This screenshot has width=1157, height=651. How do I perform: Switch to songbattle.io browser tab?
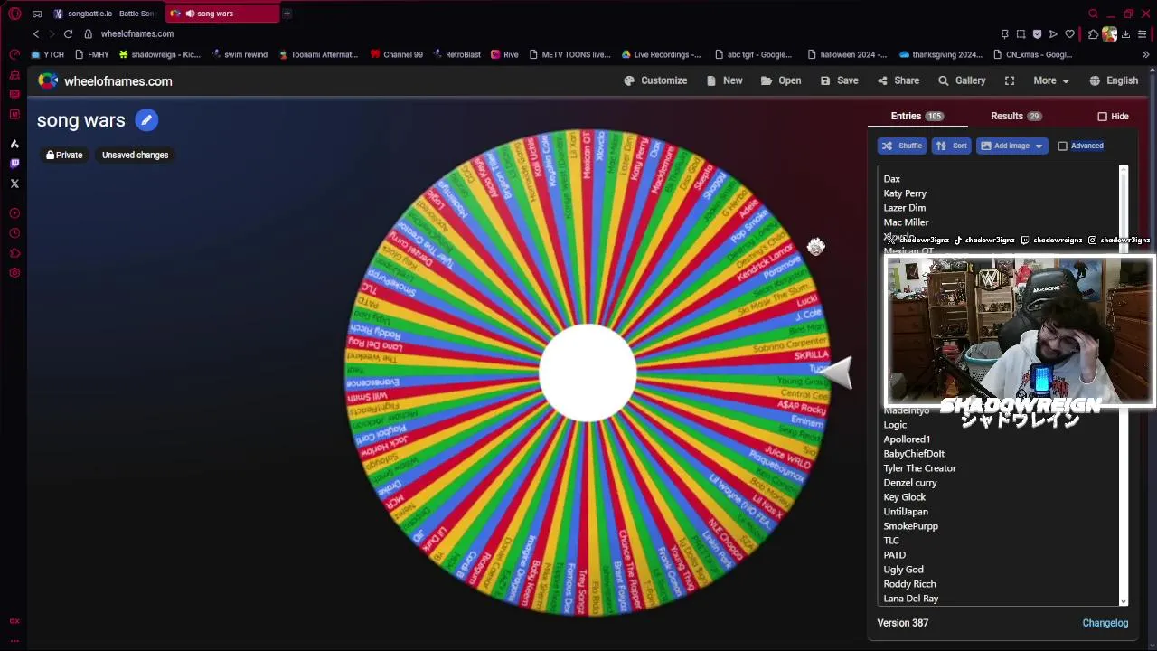(104, 14)
